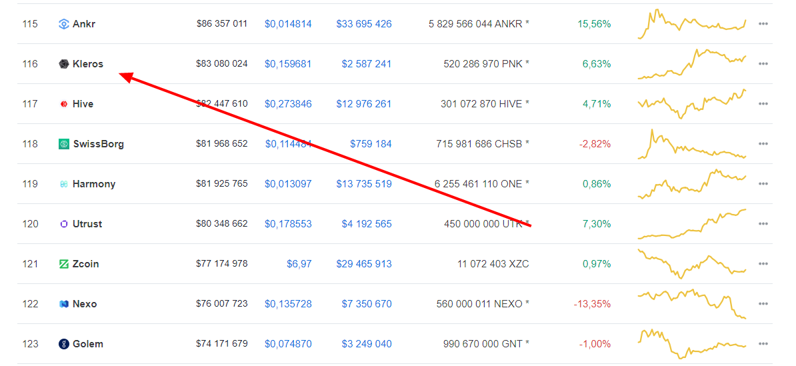Click Utrust price $0,178553

pyautogui.click(x=288, y=224)
